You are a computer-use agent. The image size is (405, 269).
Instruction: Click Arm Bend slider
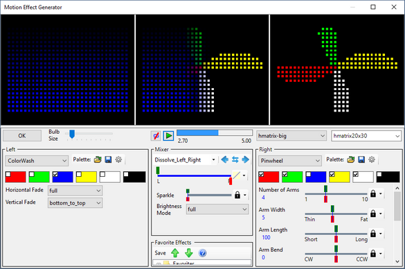[x=336, y=254]
